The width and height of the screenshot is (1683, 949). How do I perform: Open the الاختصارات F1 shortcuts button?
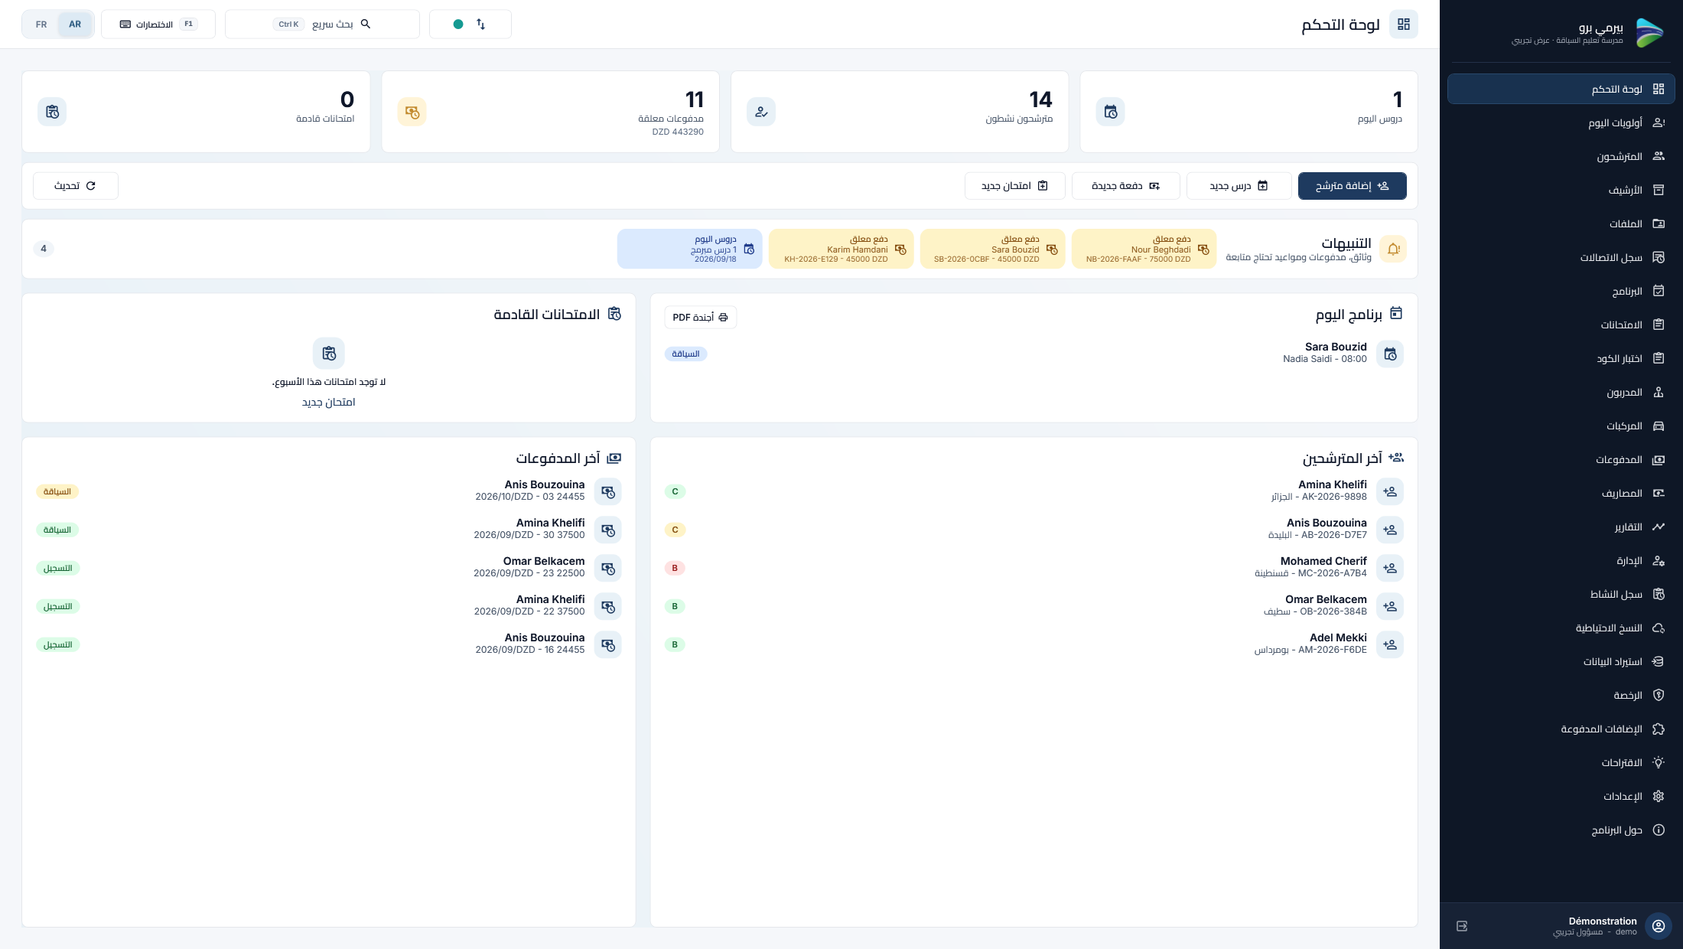coord(158,24)
